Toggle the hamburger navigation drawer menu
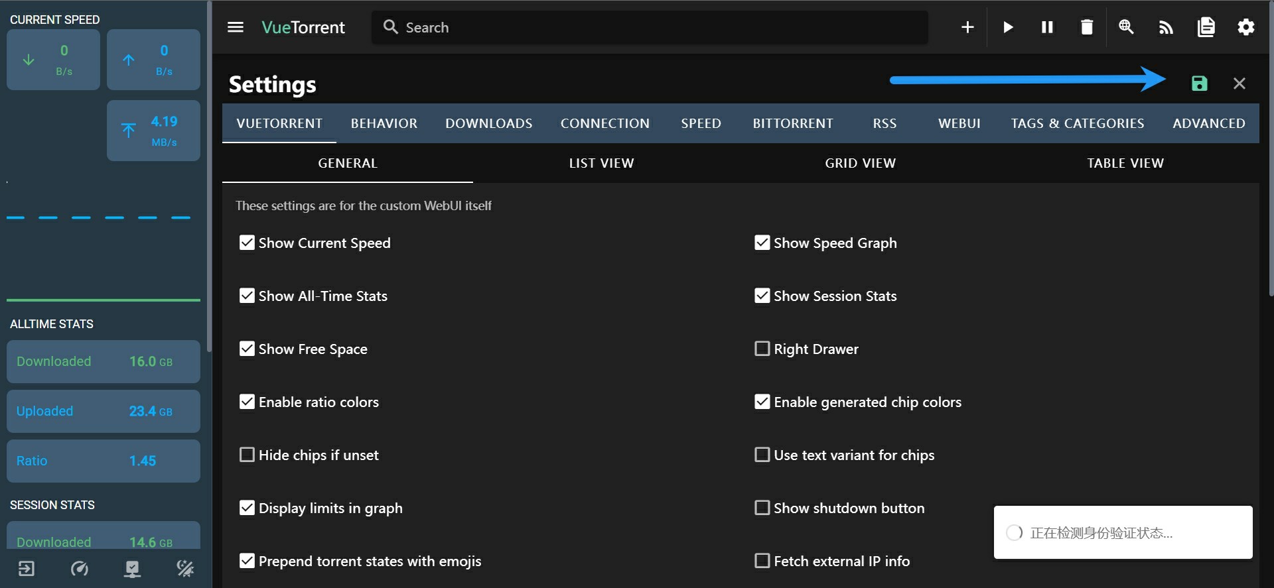 tap(236, 27)
